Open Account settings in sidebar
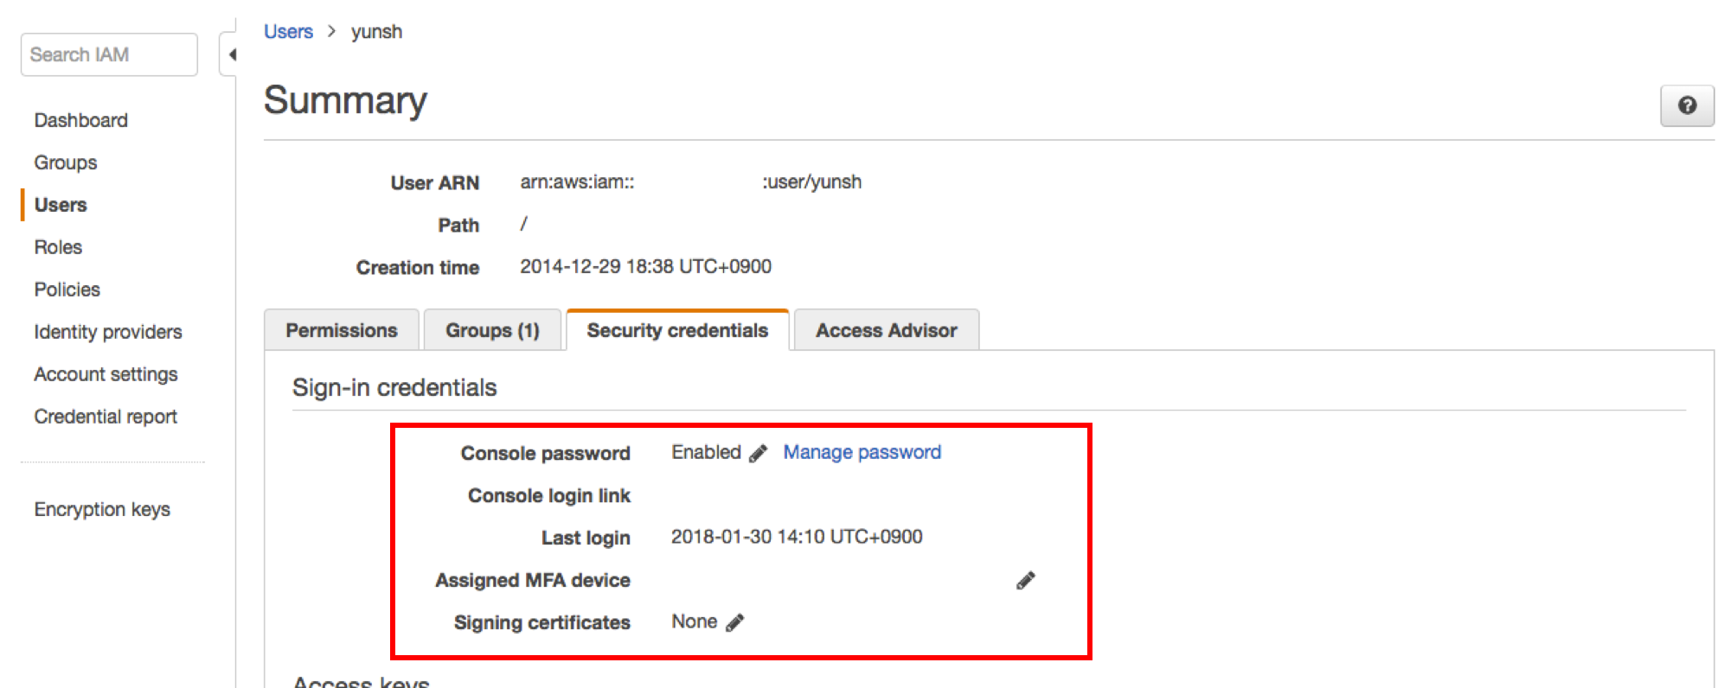1730x688 pixels. pyautogui.click(x=106, y=374)
